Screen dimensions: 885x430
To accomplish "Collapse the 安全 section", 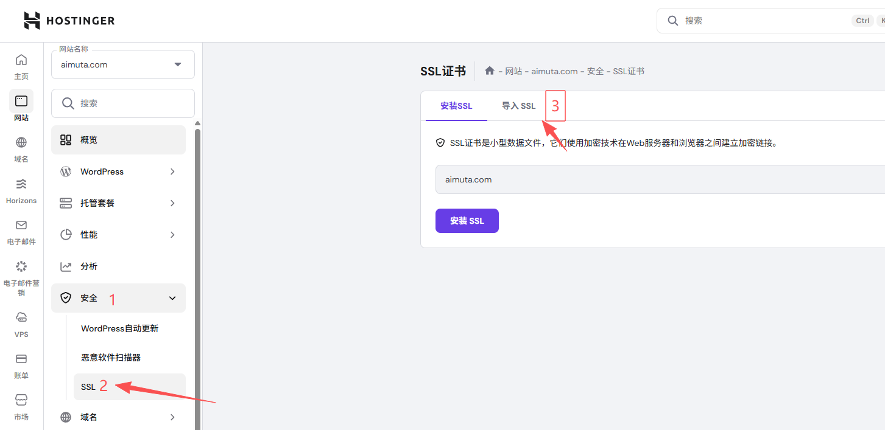I will click(x=118, y=297).
